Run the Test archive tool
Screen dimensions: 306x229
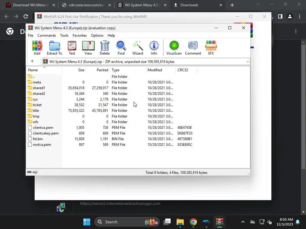click(72, 48)
